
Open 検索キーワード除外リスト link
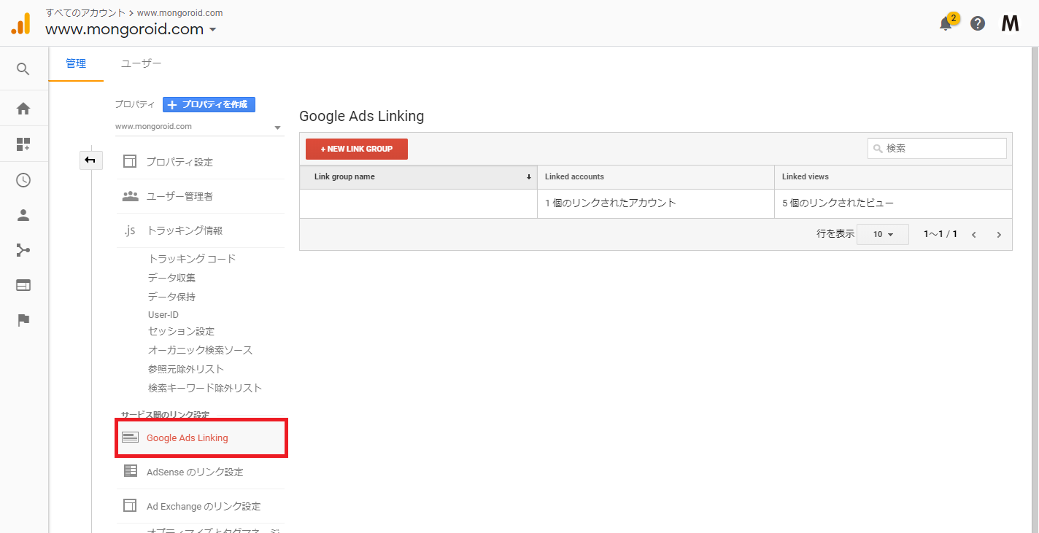(x=205, y=388)
